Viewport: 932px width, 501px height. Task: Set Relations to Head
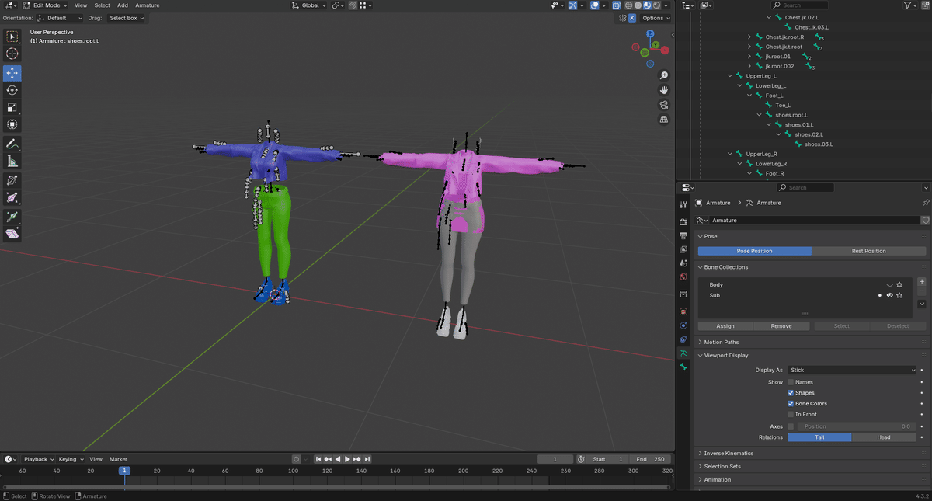tap(884, 437)
